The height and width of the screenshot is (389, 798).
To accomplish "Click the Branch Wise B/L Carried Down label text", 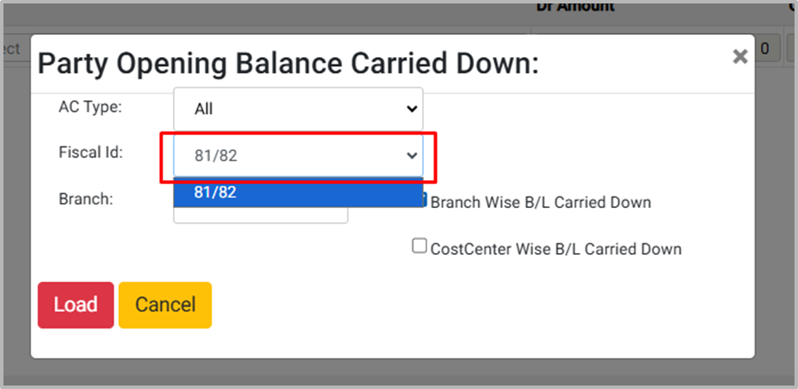I will click(x=540, y=203).
